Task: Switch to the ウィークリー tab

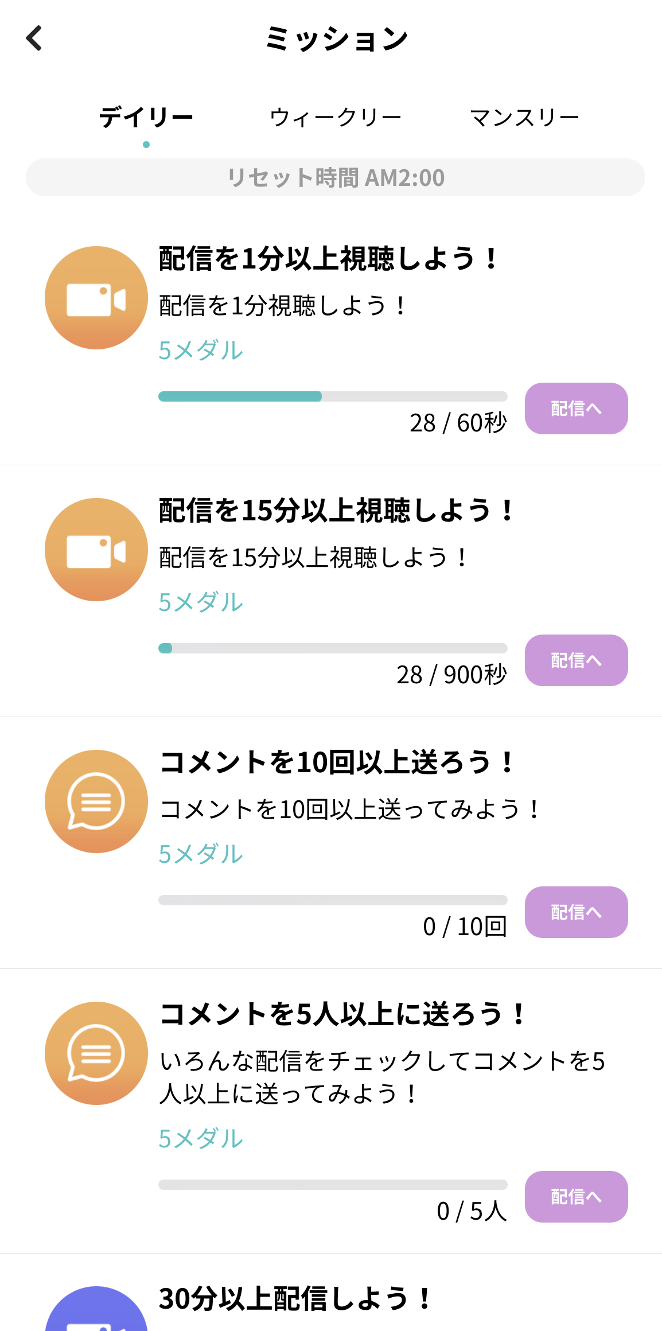Action: tap(335, 118)
